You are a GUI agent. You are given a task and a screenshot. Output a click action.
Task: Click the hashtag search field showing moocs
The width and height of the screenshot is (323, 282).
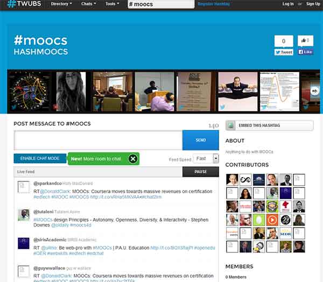tap(161, 4)
